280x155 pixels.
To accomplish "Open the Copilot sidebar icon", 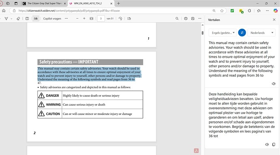I will tap(276, 11).
